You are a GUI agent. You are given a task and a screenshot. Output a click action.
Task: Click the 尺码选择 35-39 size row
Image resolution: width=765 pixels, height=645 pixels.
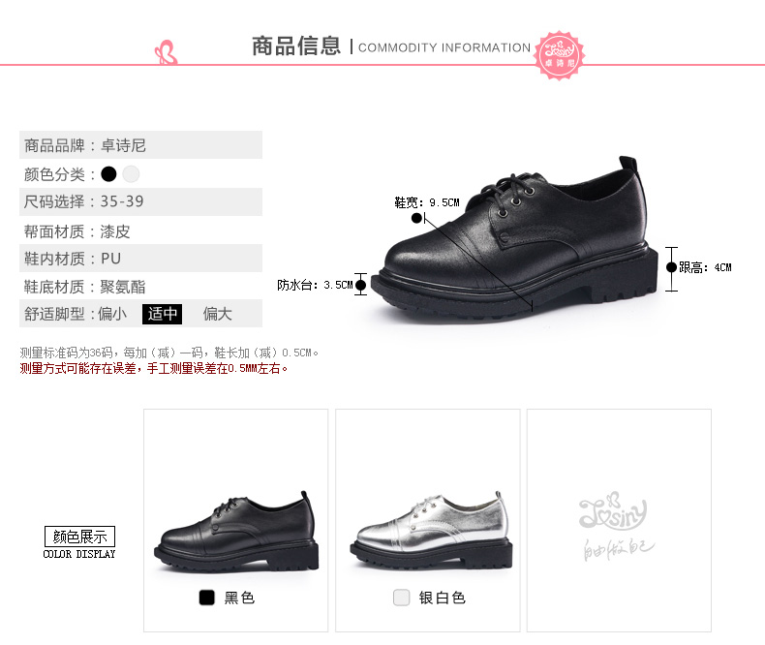pos(140,202)
